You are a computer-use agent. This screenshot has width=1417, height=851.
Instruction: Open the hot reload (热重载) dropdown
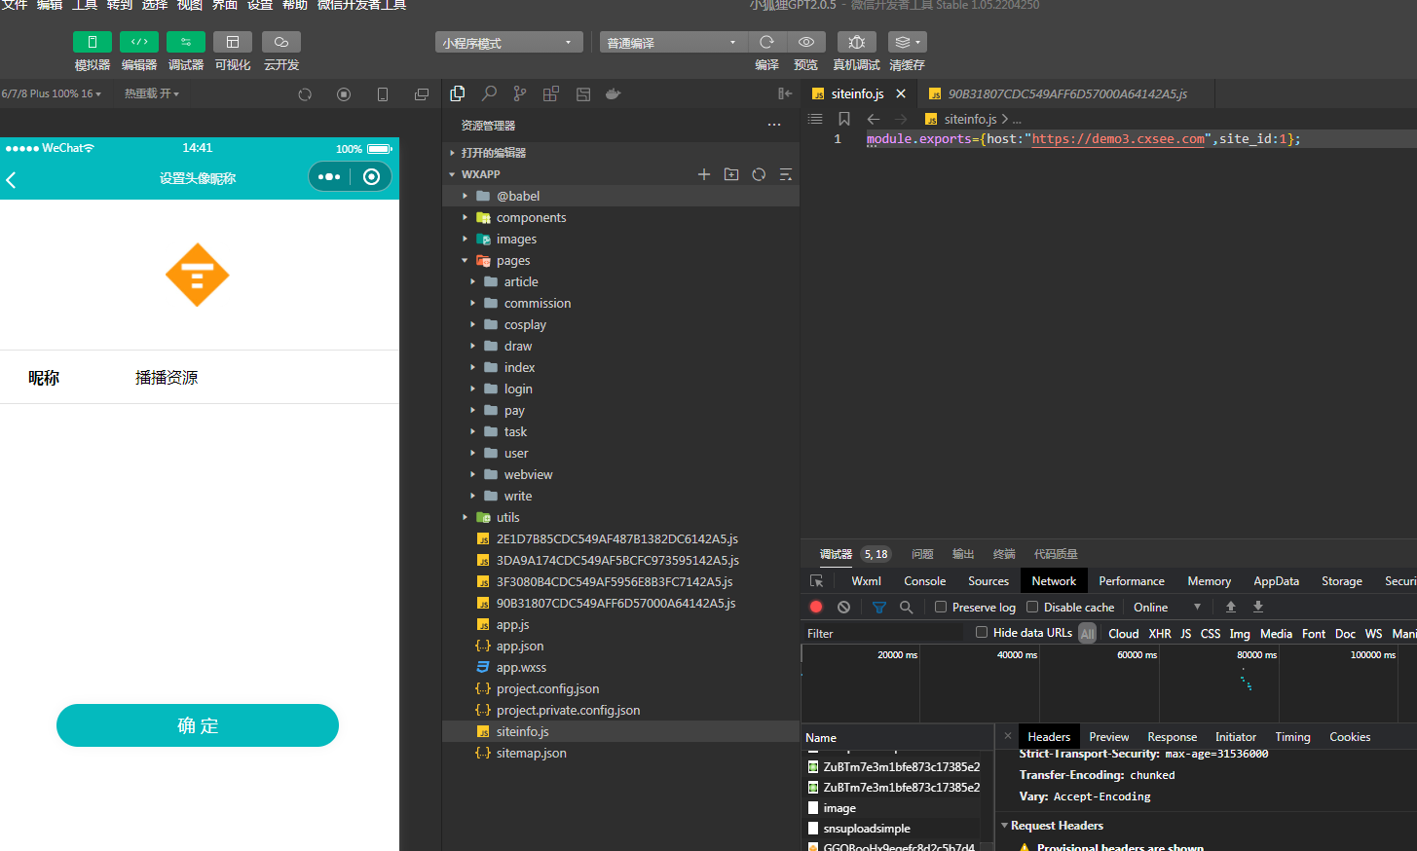[152, 93]
